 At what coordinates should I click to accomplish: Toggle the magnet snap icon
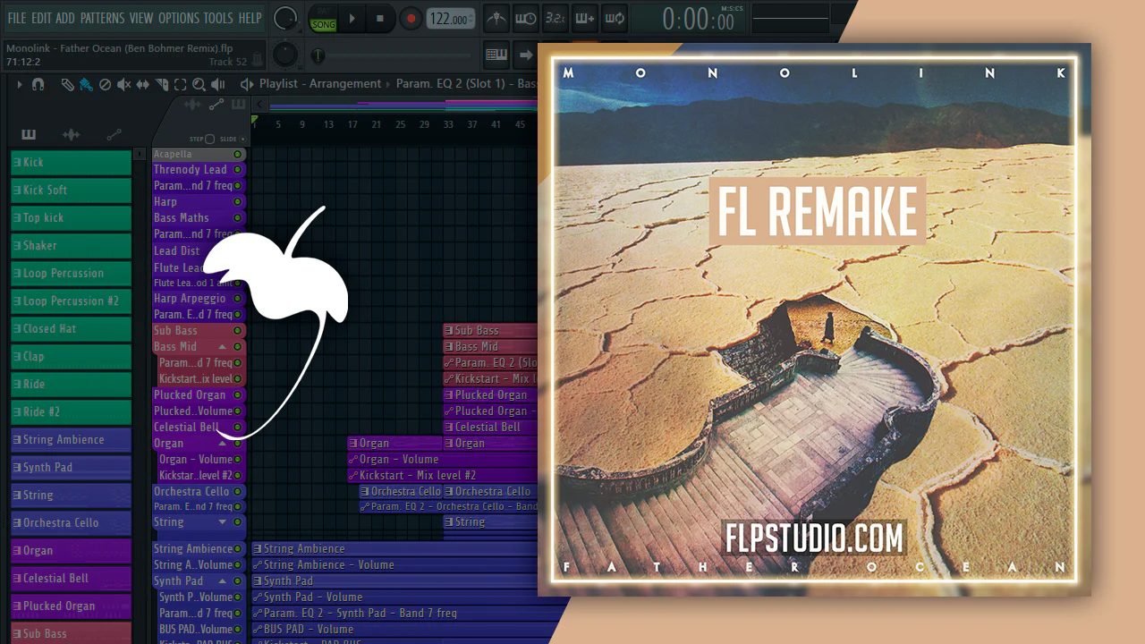[x=38, y=84]
